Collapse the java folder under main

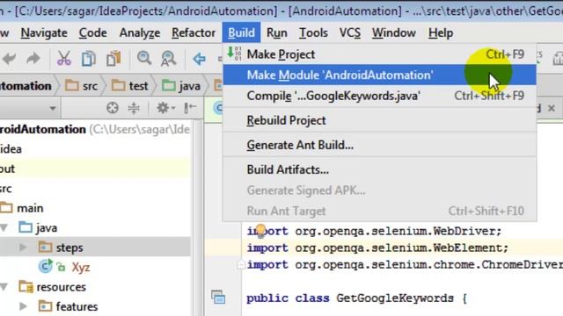[4, 227]
